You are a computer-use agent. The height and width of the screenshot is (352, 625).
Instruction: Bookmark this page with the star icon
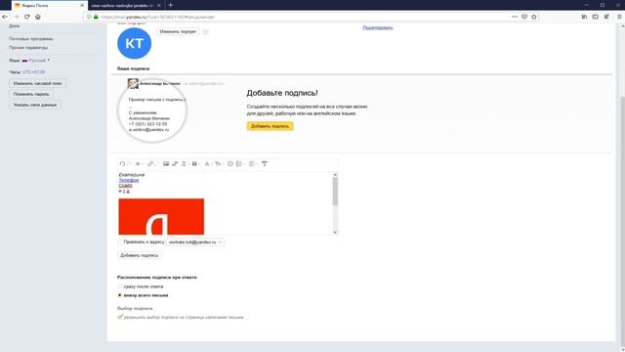534,17
